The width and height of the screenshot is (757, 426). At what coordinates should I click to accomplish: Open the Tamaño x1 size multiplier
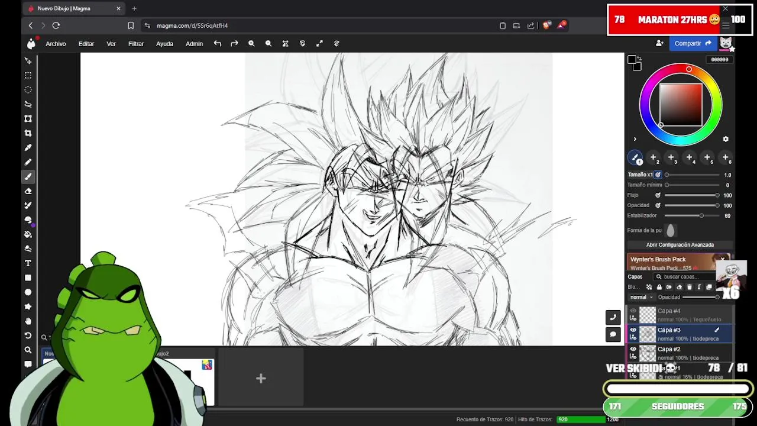[x=640, y=175]
